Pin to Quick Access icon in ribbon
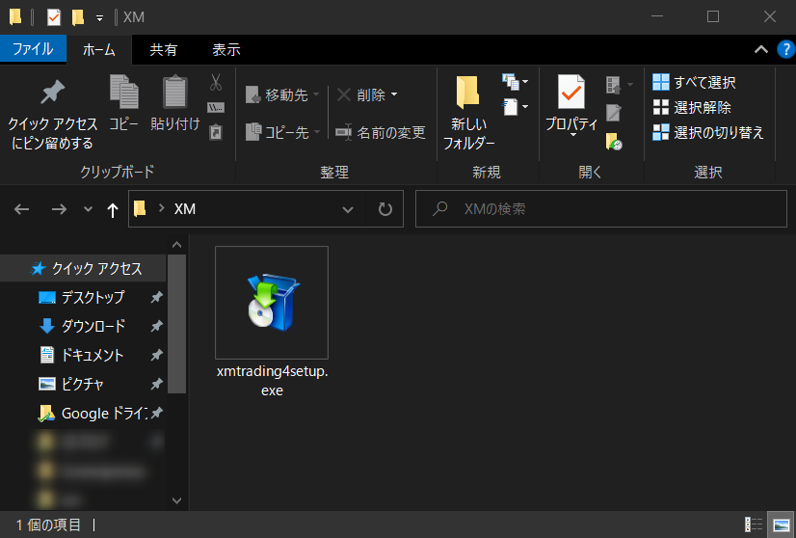The width and height of the screenshot is (796, 538). 53,92
